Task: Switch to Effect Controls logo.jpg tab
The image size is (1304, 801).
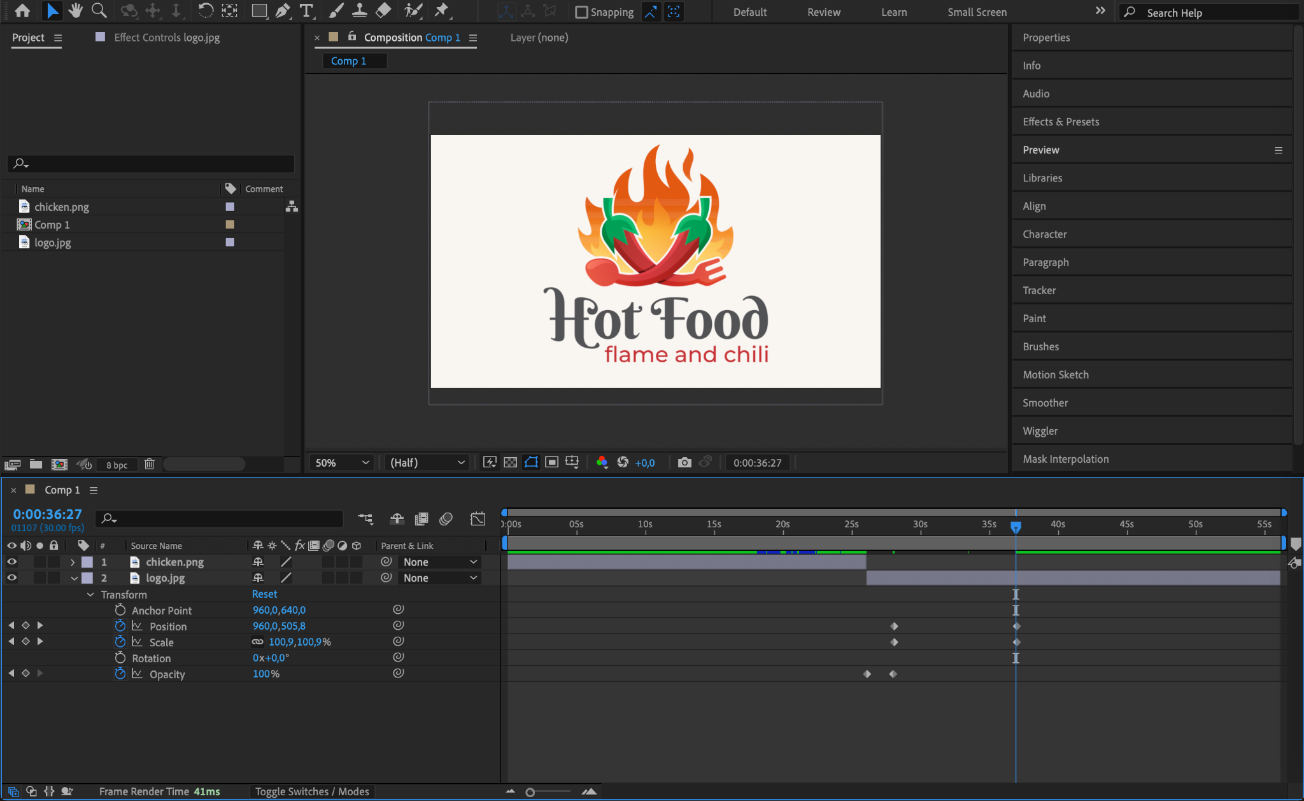Action: coord(167,38)
